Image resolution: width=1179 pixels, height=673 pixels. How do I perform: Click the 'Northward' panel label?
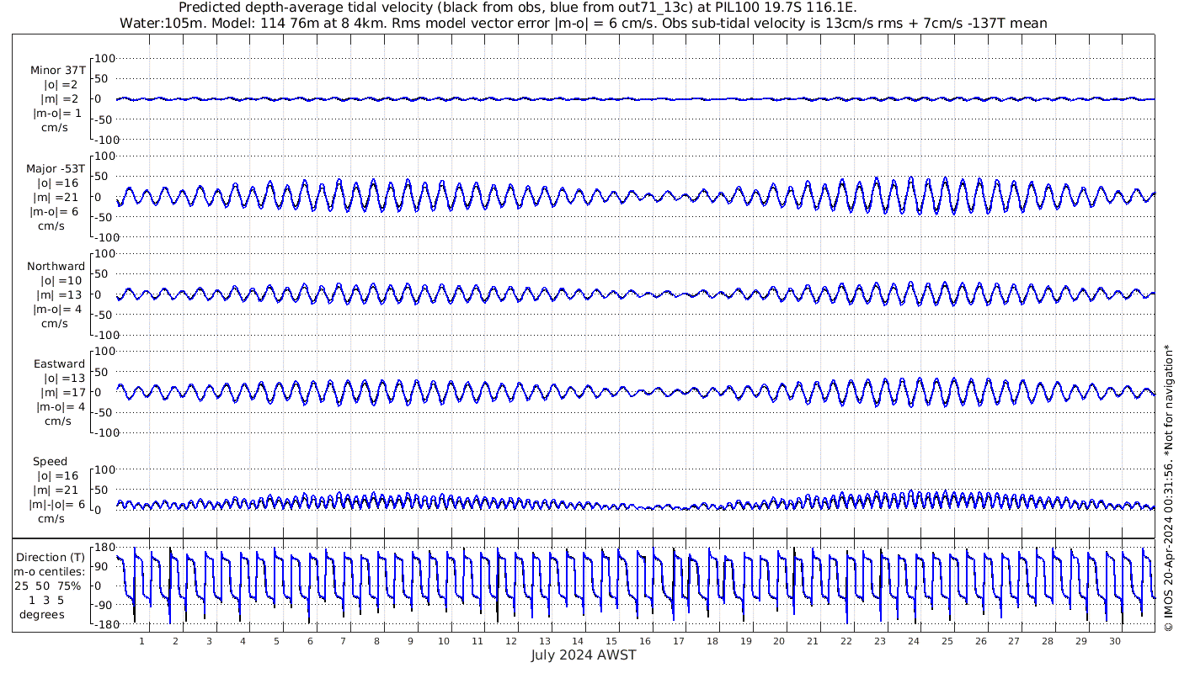56,266
